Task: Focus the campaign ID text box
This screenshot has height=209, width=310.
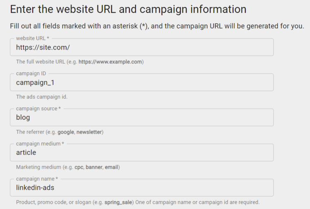Action: pos(141,83)
